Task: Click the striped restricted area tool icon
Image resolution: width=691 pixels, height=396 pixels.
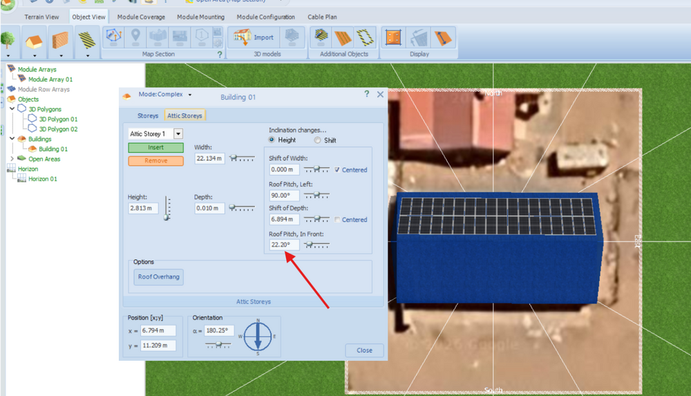Action: point(87,41)
